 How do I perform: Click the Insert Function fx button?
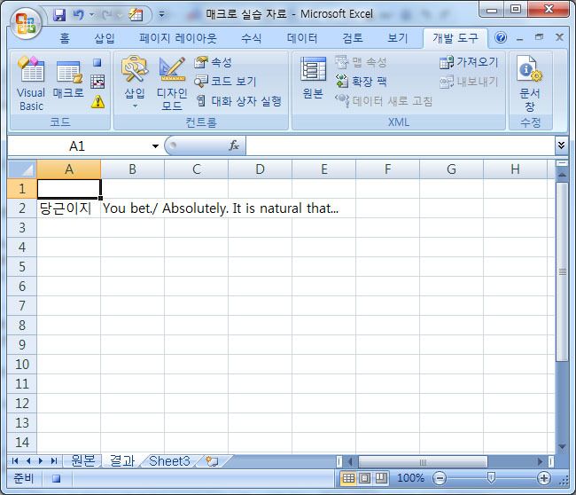pyautogui.click(x=234, y=145)
